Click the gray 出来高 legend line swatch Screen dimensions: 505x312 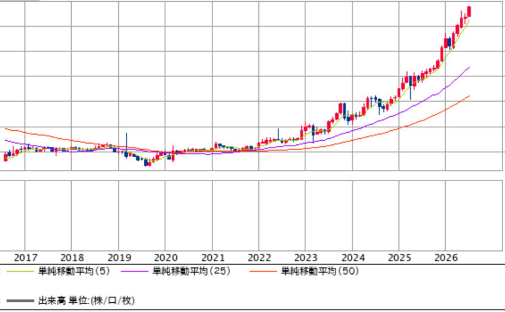click(x=20, y=301)
